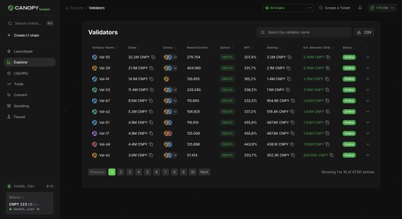Click the Val-d4 validator name
Screen dimensions: 402x219
[x=105, y=144]
